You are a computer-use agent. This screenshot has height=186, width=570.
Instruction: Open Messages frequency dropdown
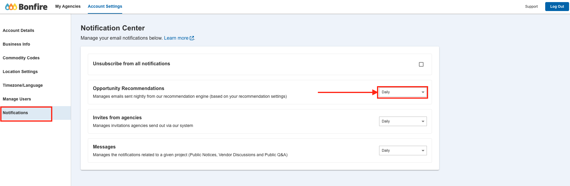tap(403, 151)
